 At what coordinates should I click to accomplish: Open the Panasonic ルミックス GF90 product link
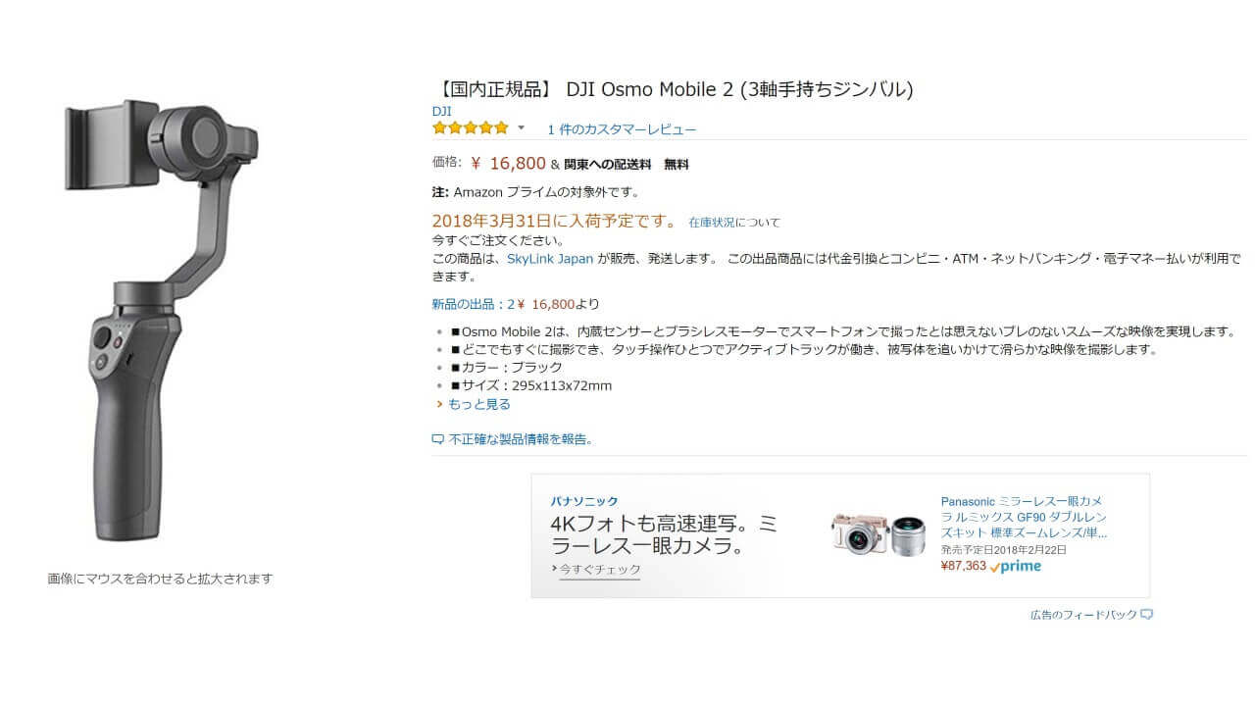pos(1025,517)
